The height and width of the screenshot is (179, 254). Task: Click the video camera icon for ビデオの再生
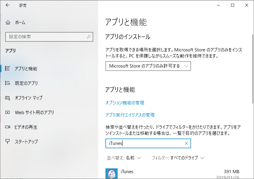click(7, 127)
